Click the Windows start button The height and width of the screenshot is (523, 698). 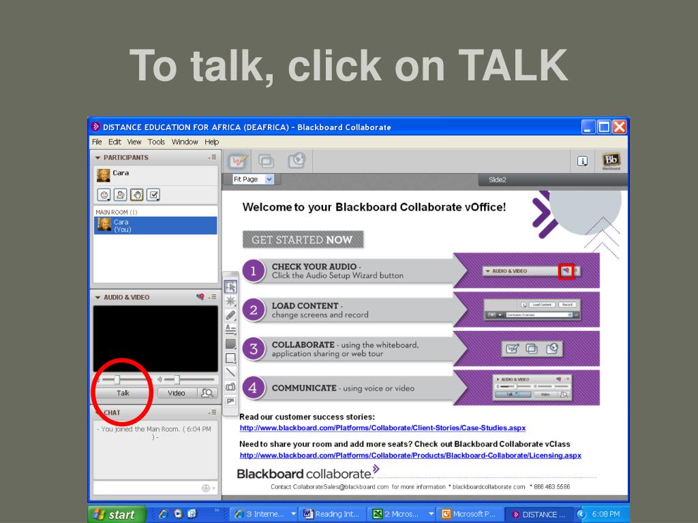pyautogui.click(x=117, y=514)
